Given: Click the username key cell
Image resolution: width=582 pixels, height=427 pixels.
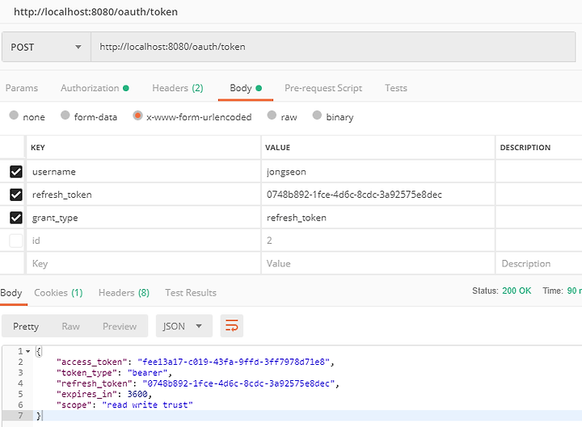Looking at the screenshot, I should (x=143, y=172).
